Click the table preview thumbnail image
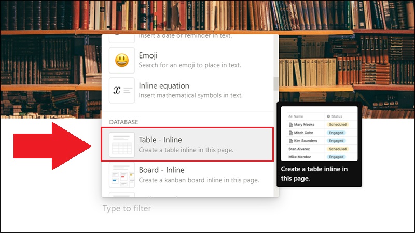The image size is (415, 233). 319,134
